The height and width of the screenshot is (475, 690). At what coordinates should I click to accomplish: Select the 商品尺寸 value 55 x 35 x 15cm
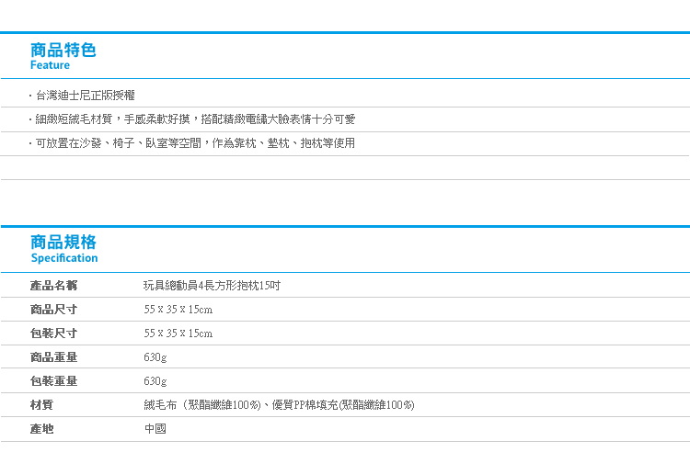coord(178,310)
